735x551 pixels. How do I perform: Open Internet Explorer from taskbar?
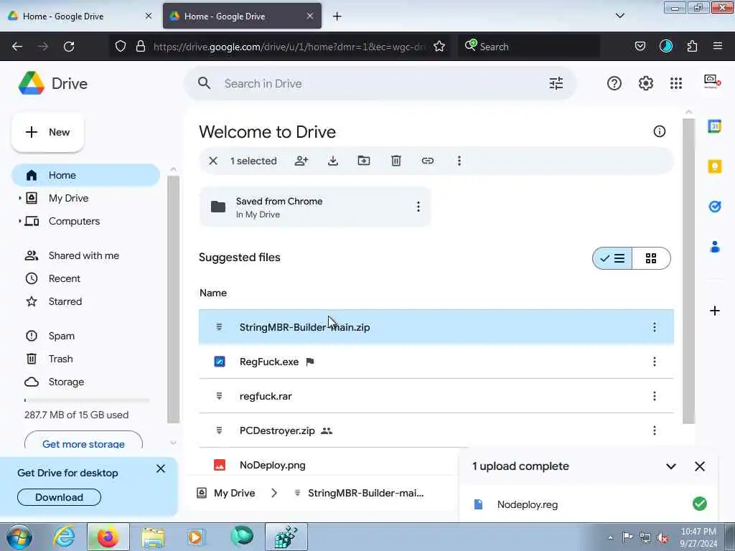point(64,537)
